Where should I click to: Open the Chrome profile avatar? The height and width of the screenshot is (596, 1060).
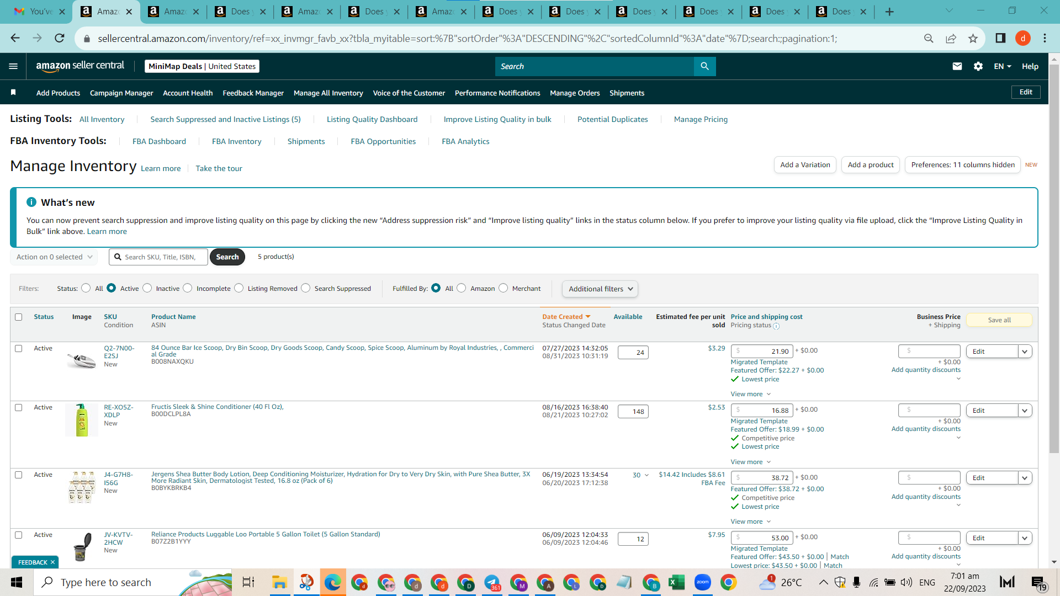tap(1023, 38)
